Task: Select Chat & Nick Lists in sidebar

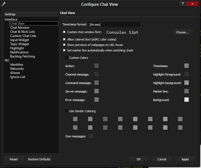Action: point(22,32)
